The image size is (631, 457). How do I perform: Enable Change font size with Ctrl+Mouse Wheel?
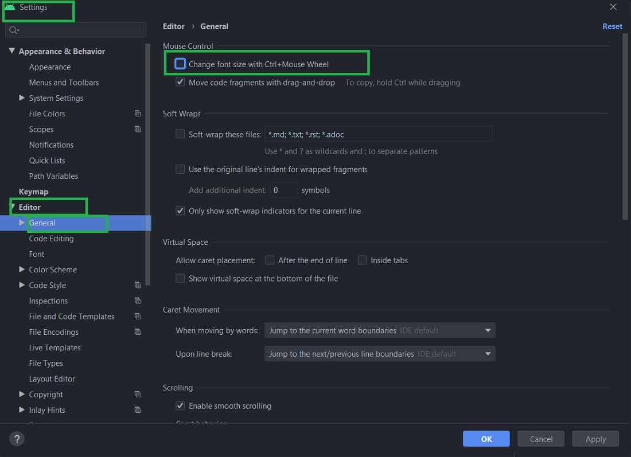pos(180,64)
